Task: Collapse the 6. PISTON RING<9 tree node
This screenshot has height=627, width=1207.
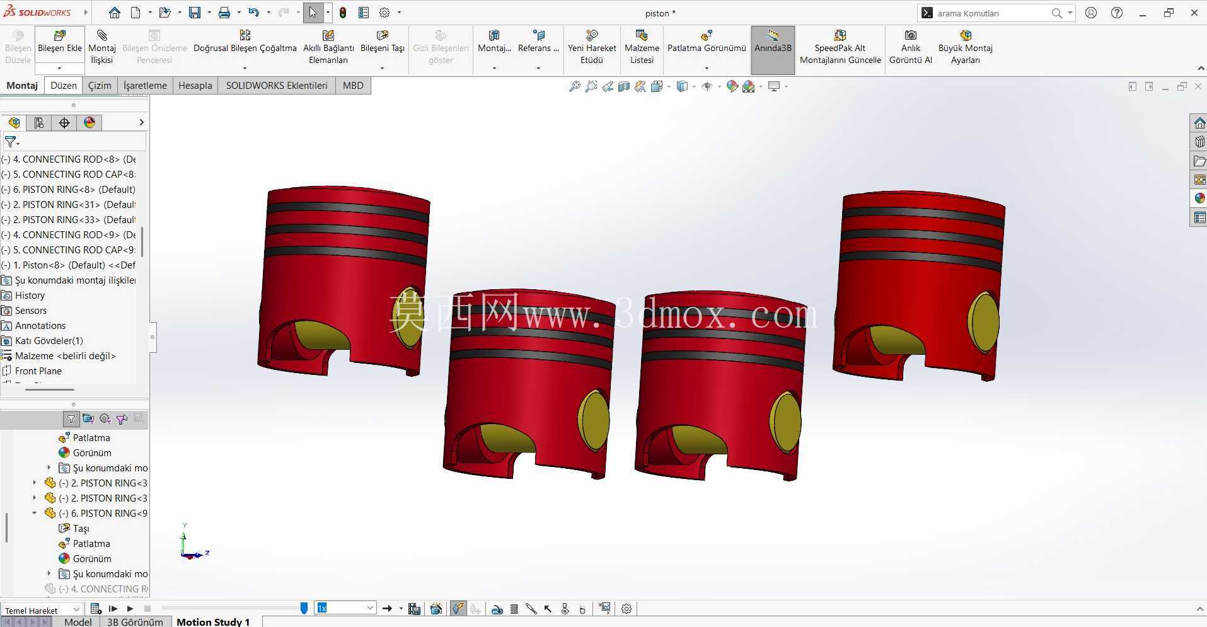Action: pos(35,514)
